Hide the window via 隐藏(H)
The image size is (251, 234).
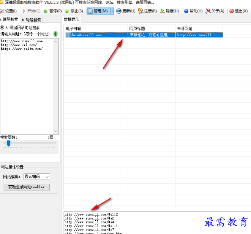(169, 11)
